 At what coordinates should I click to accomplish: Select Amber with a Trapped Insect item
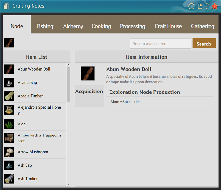(x=39, y=138)
